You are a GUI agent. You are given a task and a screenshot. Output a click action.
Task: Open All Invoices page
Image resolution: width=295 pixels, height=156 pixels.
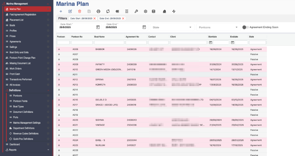pos(15,85)
